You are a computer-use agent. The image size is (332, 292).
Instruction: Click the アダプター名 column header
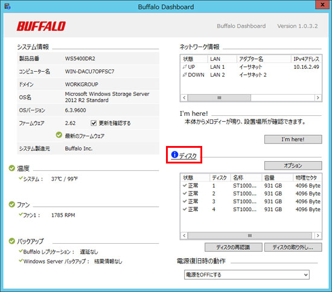264,59
